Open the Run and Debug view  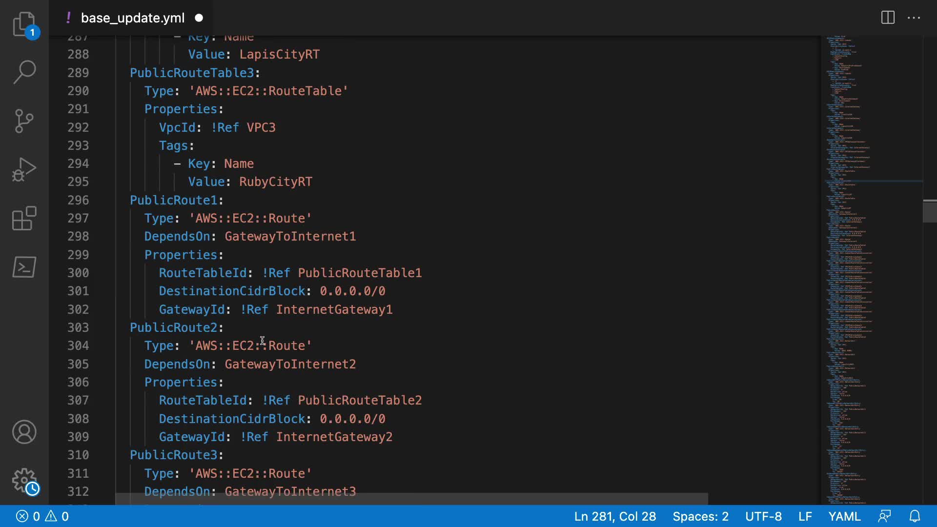[24, 169]
